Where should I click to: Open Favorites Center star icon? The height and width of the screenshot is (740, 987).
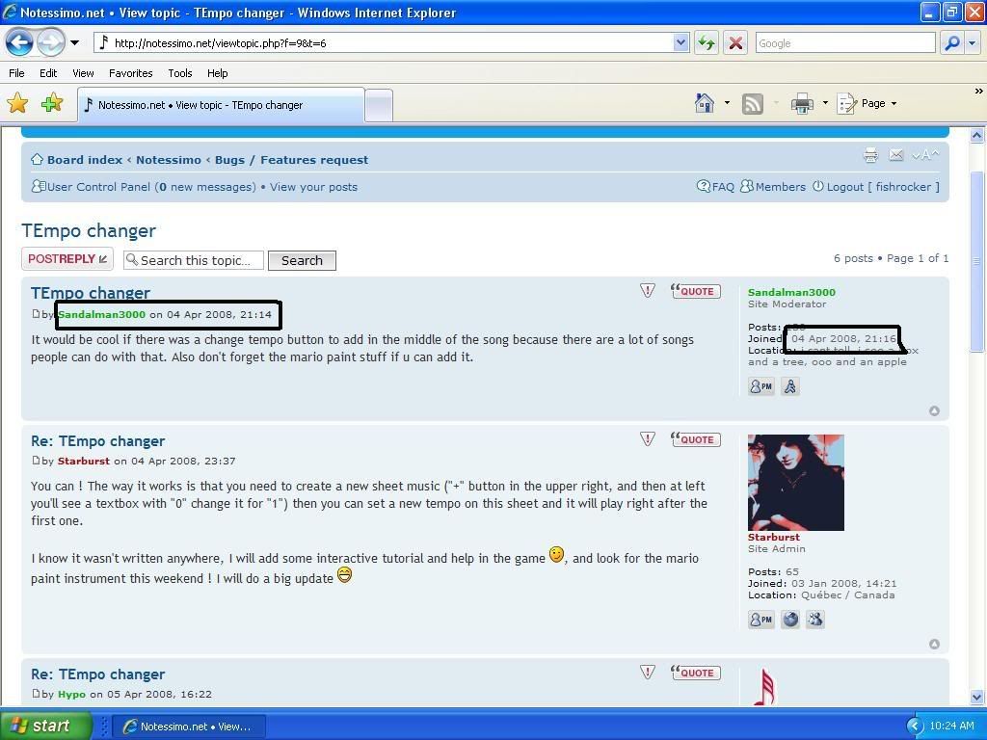(17, 104)
